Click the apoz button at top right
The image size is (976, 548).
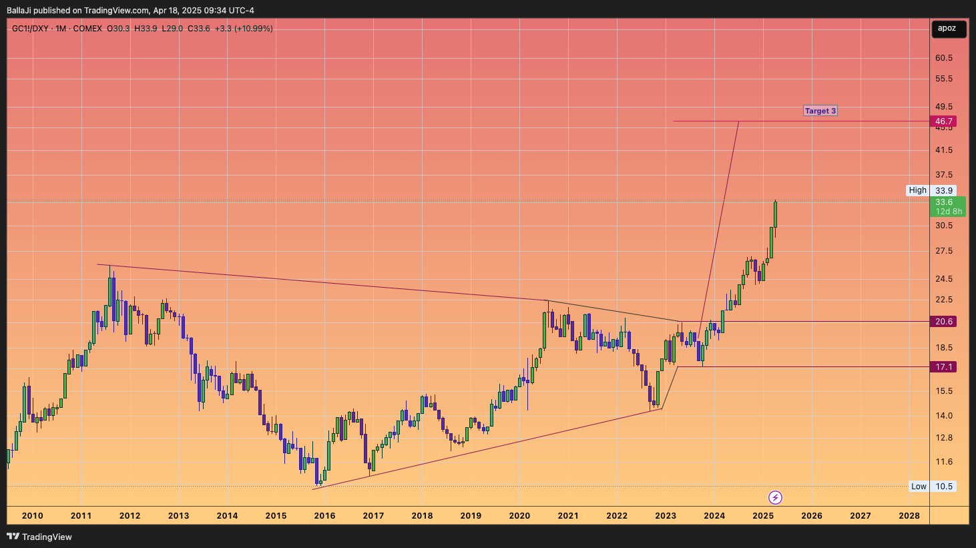(x=949, y=29)
